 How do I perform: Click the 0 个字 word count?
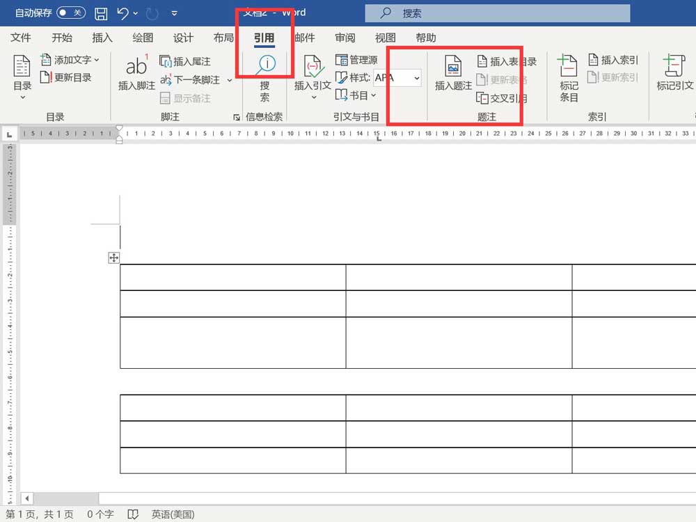(100, 514)
